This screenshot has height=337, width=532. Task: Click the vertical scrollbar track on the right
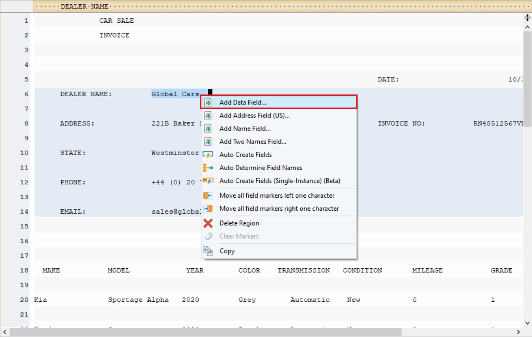coord(527,174)
